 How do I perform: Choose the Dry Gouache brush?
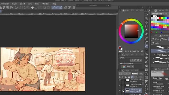(160, 51)
